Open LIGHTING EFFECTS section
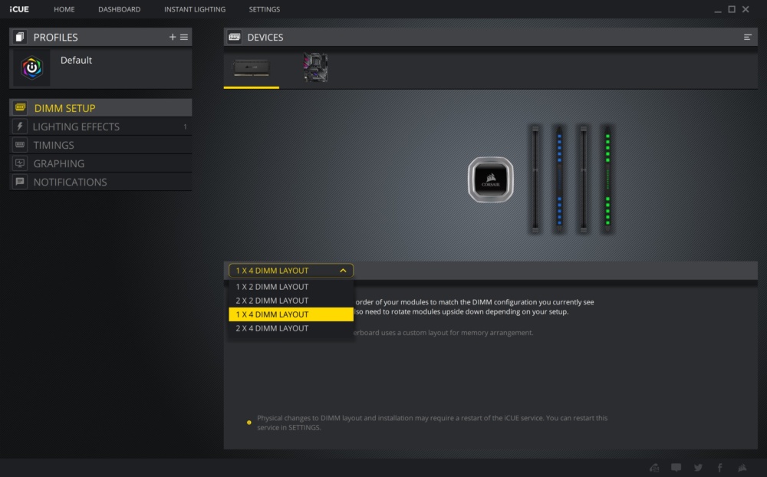767x477 pixels. [100, 127]
